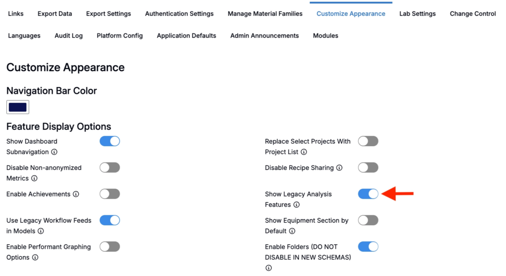Click info icon next to Disable Recipe Sharing

click(x=339, y=168)
